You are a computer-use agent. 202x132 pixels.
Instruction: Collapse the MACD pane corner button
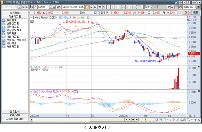point(199,91)
